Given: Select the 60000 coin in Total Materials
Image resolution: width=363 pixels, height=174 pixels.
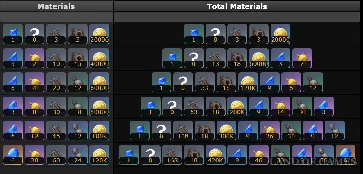Looking at the screenshot, I should tap(259, 58).
